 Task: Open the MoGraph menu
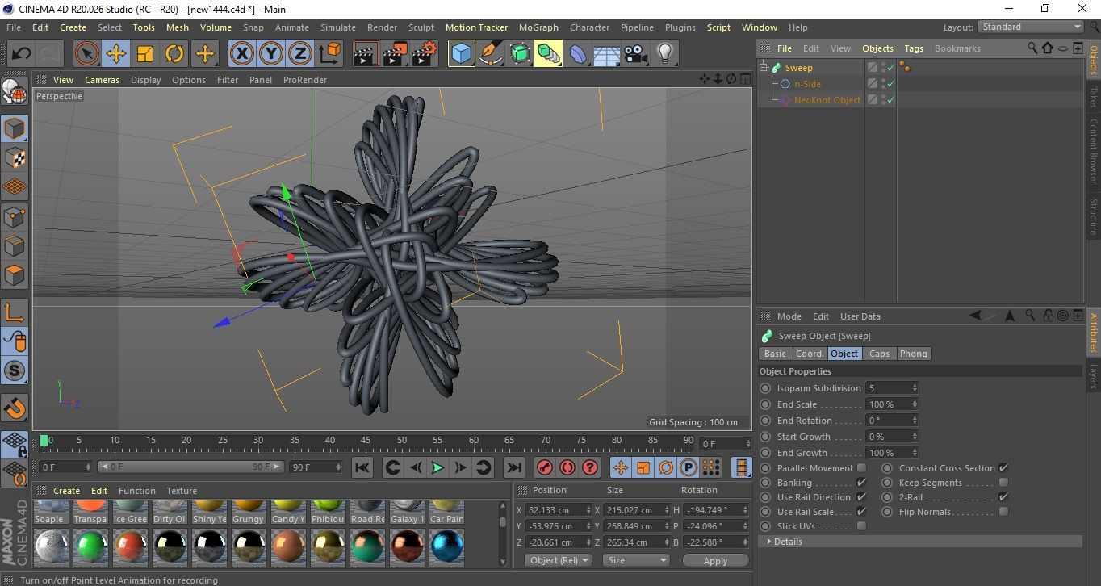[538, 27]
